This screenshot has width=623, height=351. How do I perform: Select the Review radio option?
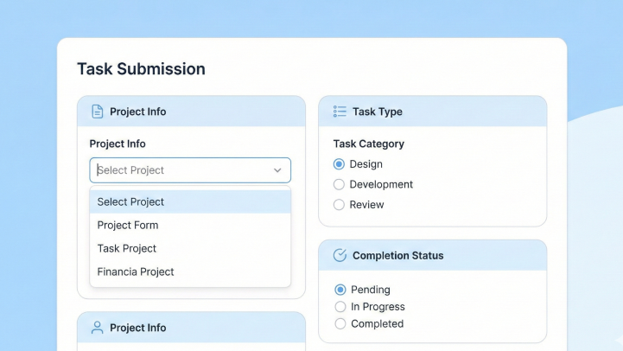[x=339, y=205]
